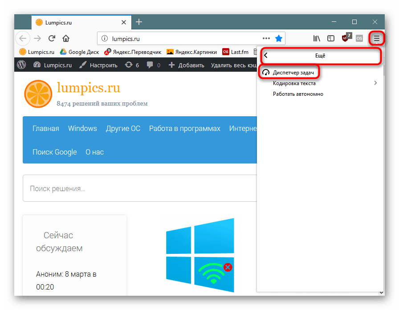Click the Поиск решения search field
This screenshot has width=399, height=310.
pos(140,188)
